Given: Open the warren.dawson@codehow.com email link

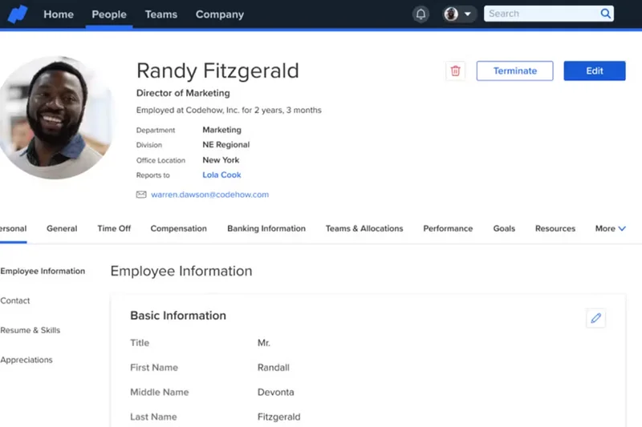Looking at the screenshot, I should click(209, 195).
